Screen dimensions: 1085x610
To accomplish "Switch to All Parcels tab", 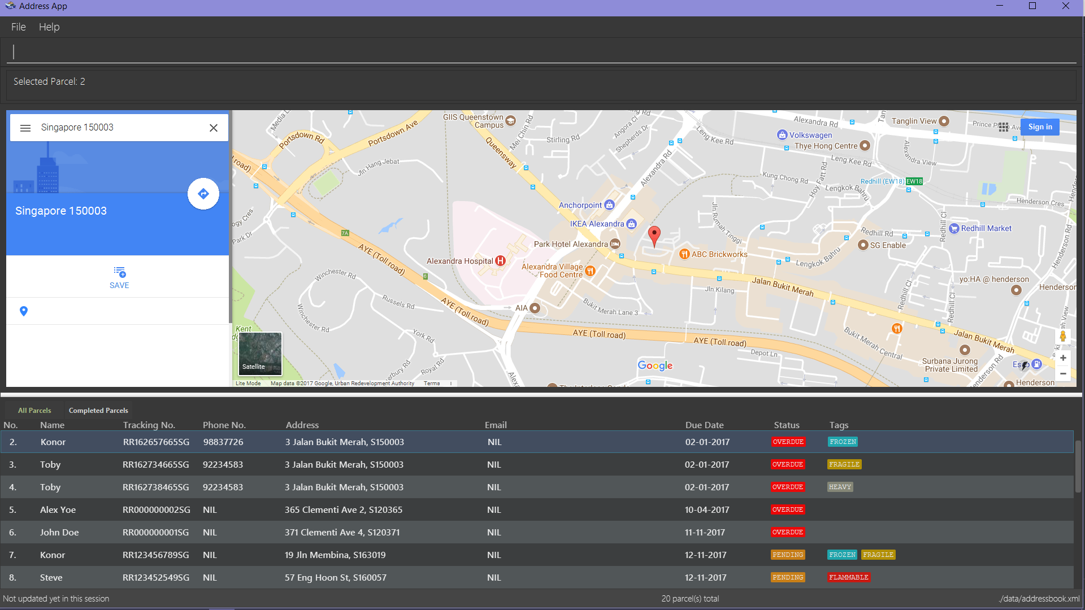I will pos(34,411).
